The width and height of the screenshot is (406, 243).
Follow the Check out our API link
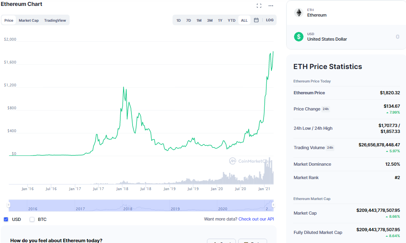256,219
